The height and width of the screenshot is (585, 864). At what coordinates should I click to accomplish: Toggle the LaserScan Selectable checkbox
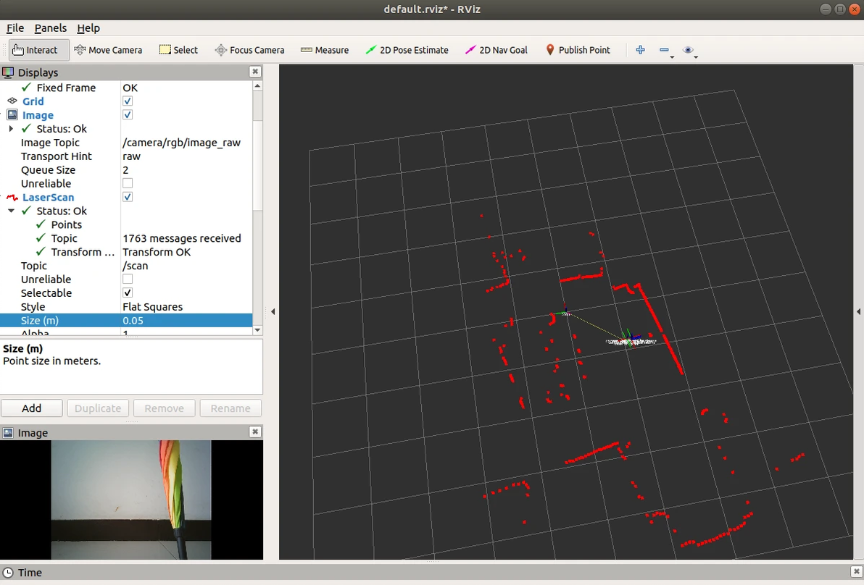[x=128, y=293]
